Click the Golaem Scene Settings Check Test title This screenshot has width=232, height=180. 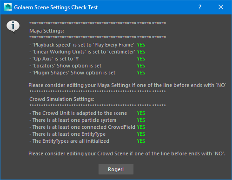tap(56, 7)
